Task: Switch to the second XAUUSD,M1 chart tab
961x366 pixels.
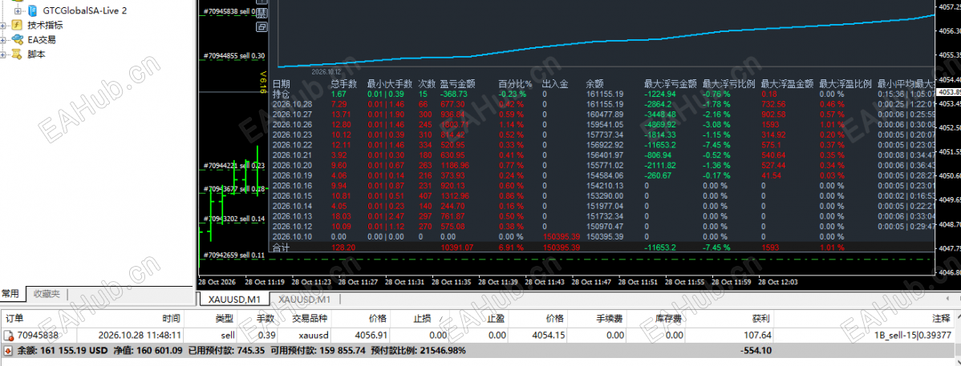Action: [305, 300]
